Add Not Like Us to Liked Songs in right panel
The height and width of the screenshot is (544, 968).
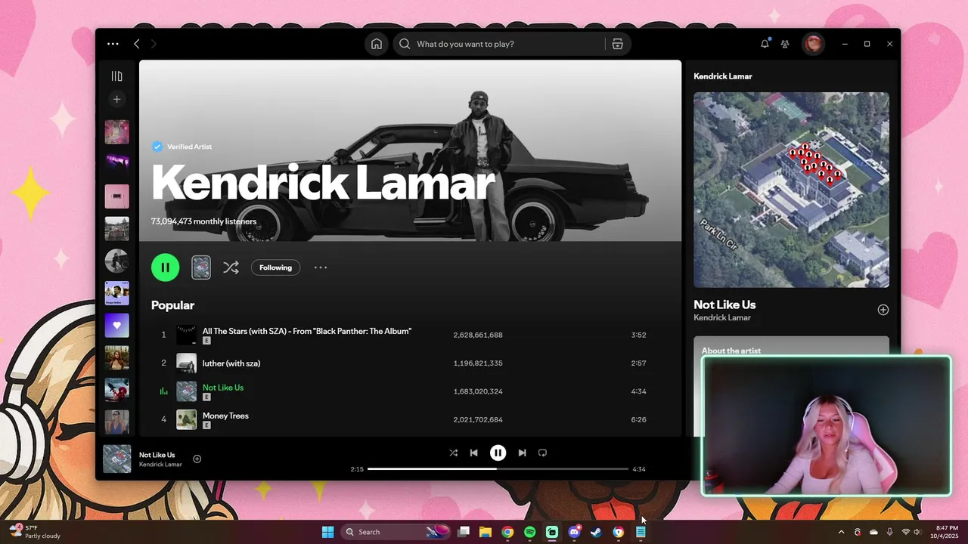(x=883, y=310)
